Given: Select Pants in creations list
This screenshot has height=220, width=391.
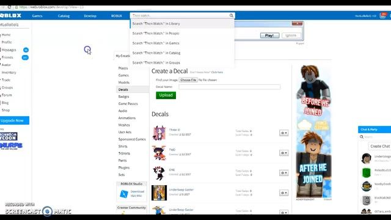Looking at the screenshot, I should click(x=122, y=161).
